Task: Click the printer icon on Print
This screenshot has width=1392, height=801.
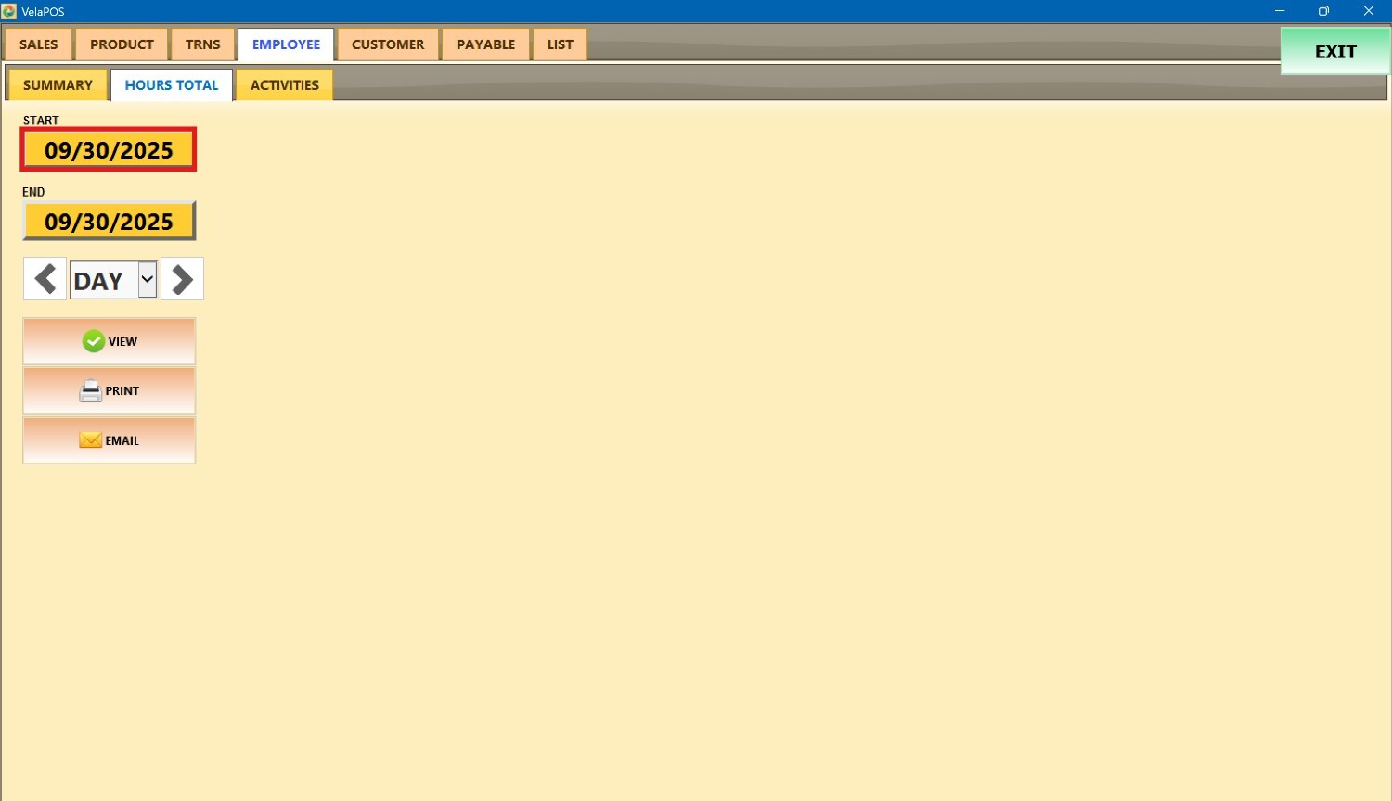Action: (x=90, y=391)
